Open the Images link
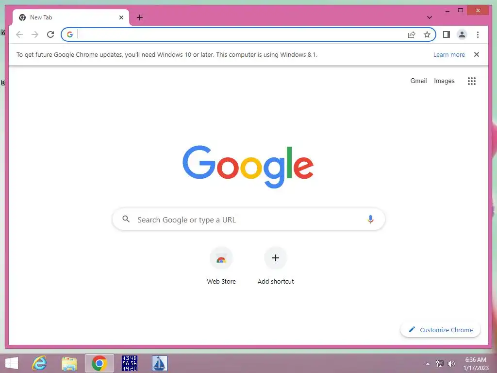The image size is (497, 373). point(444,81)
